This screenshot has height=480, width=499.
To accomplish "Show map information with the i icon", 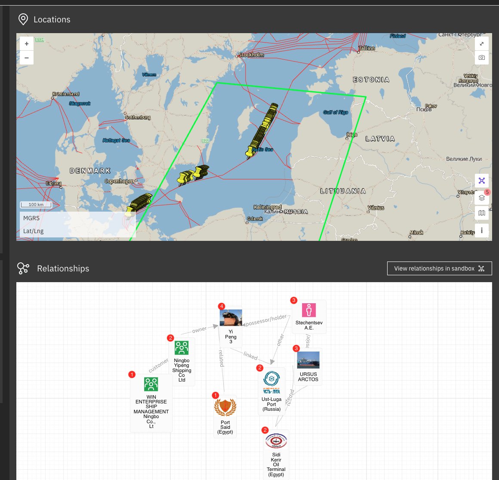I will coord(482,230).
